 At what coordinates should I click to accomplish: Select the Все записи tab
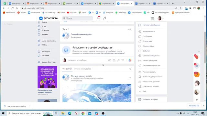(x=67, y=69)
